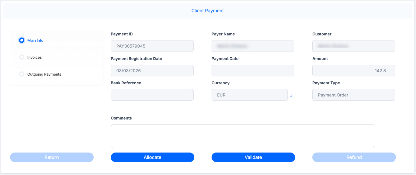Focus the Comments text area

(x=243, y=136)
